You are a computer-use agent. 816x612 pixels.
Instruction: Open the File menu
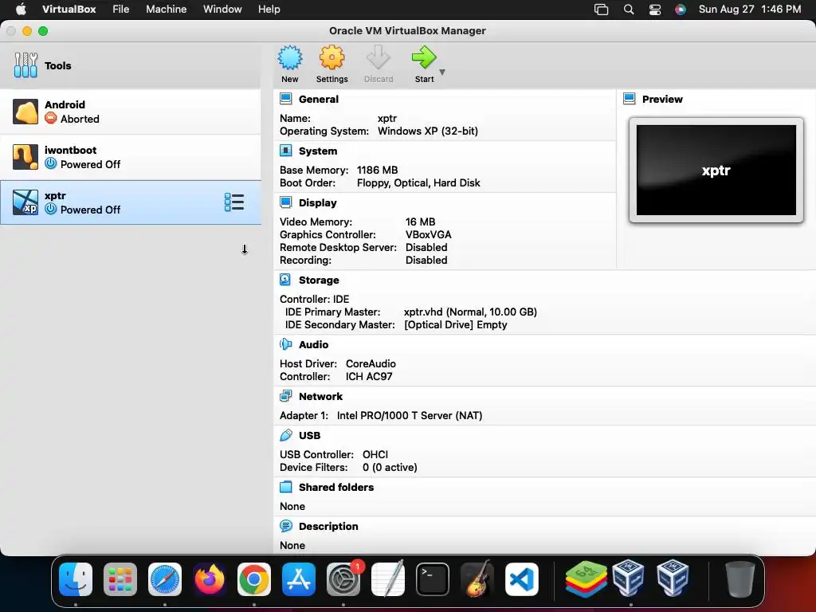click(121, 10)
